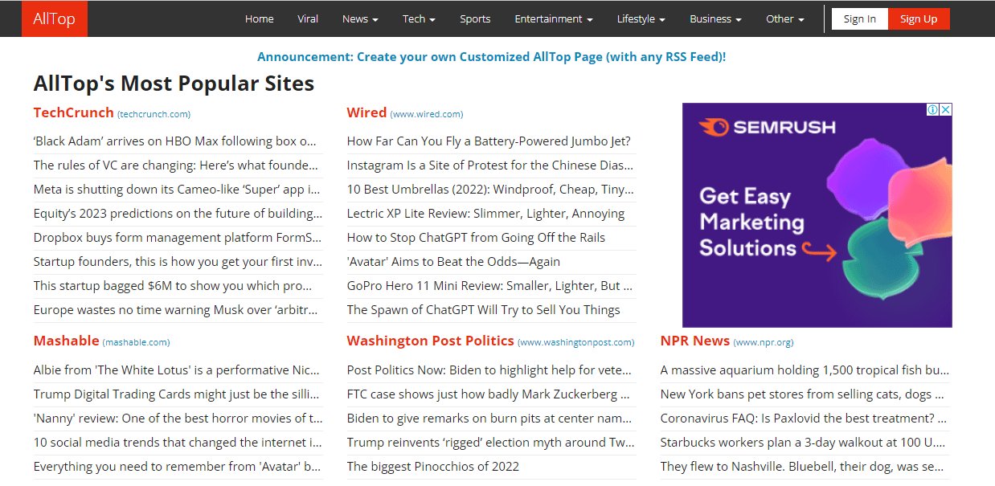
Task: Open 'Avatar' Aims to Beat the Odds article
Action: (453, 262)
